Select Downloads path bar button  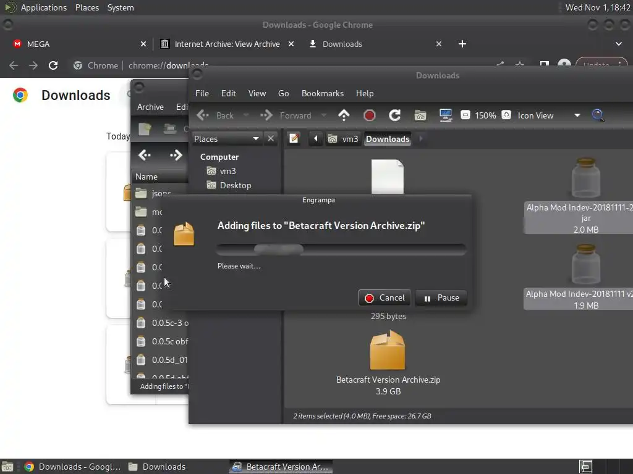(x=388, y=139)
